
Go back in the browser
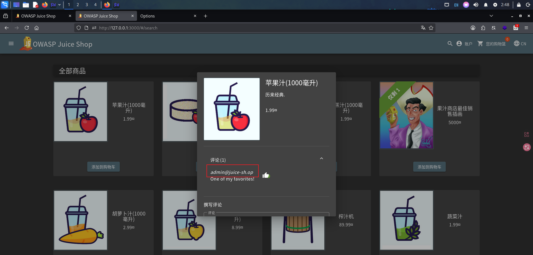(7, 28)
